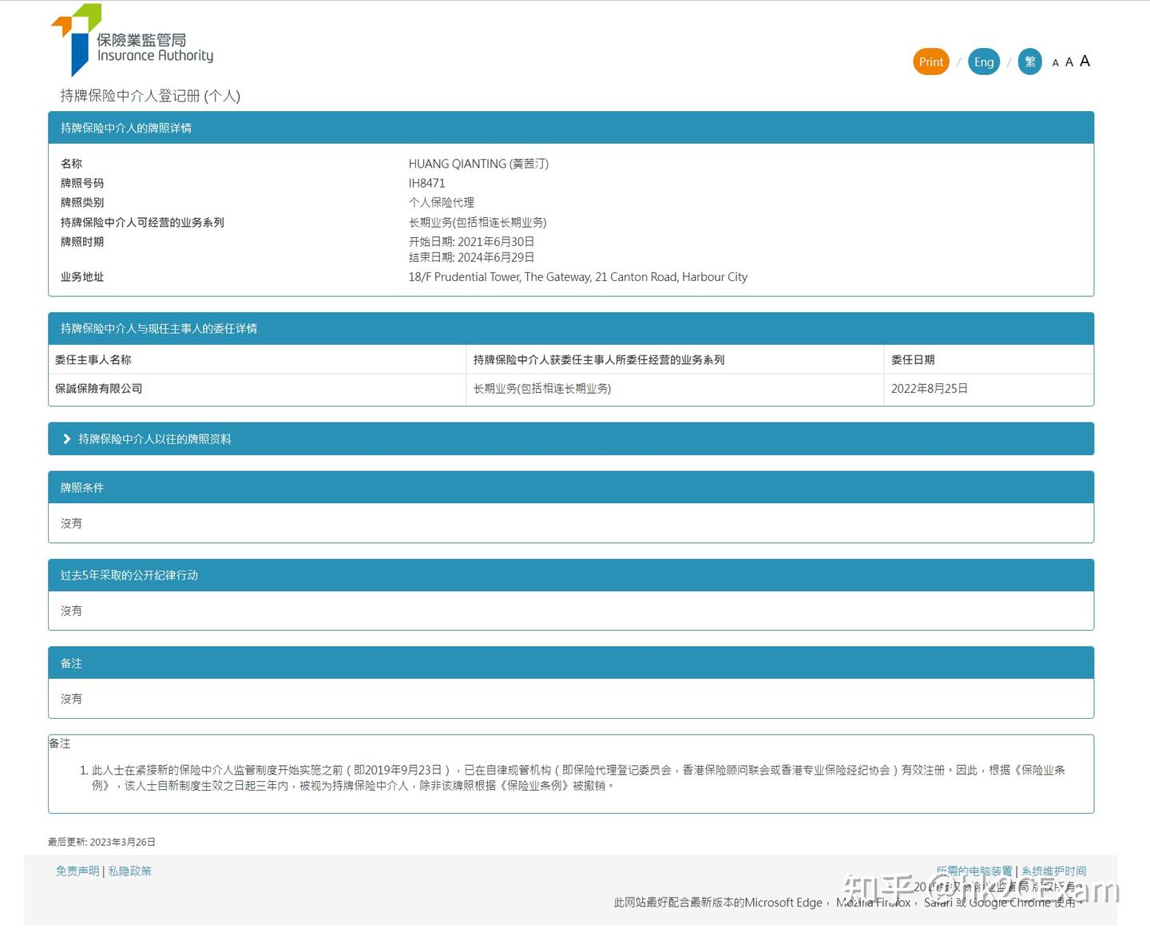Select the smallest font size A

point(1056,63)
